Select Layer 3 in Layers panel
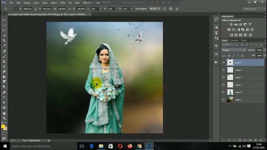The width and height of the screenshot is (267, 150). [242, 77]
